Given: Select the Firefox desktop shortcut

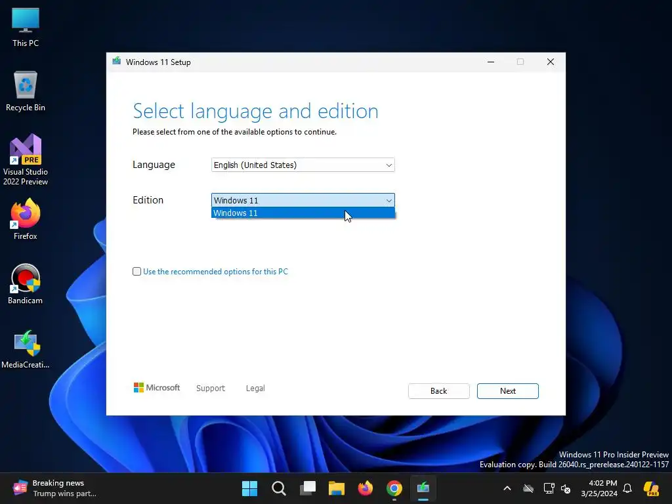Looking at the screenshot, I should [x=26, y=219].
